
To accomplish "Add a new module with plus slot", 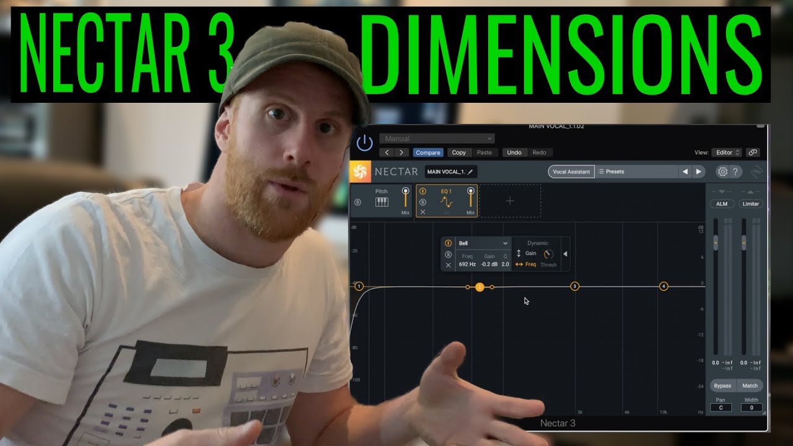I will [x=510, y=201].
